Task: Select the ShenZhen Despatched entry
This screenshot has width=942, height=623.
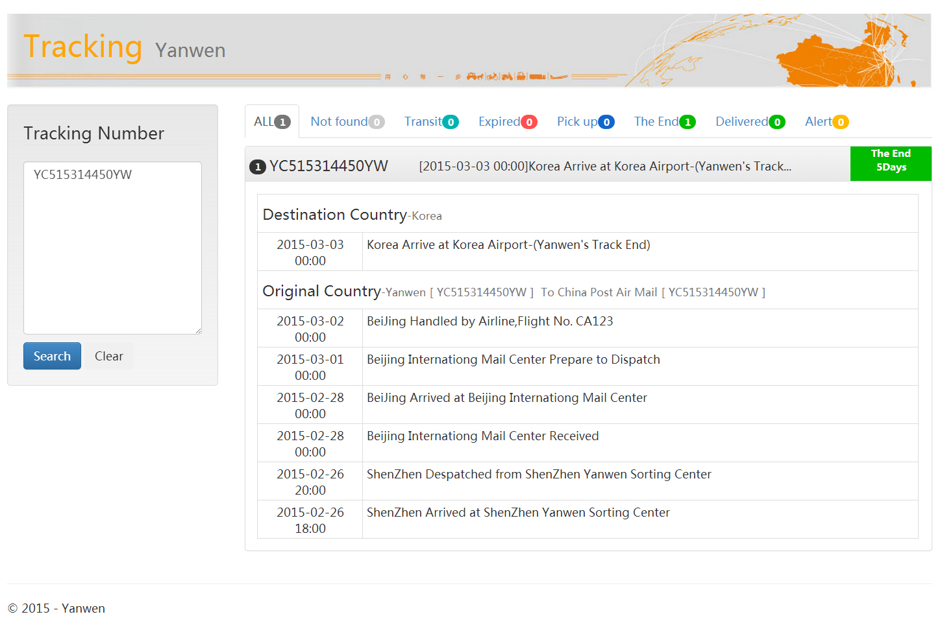Action: click(x=539, y=474)
